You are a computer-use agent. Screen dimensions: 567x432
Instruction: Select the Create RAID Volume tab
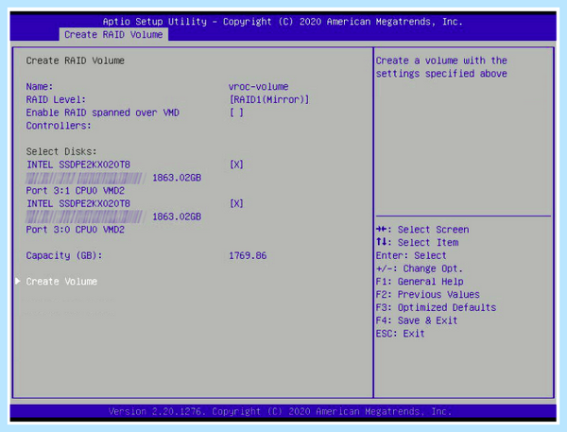[113, 35]
